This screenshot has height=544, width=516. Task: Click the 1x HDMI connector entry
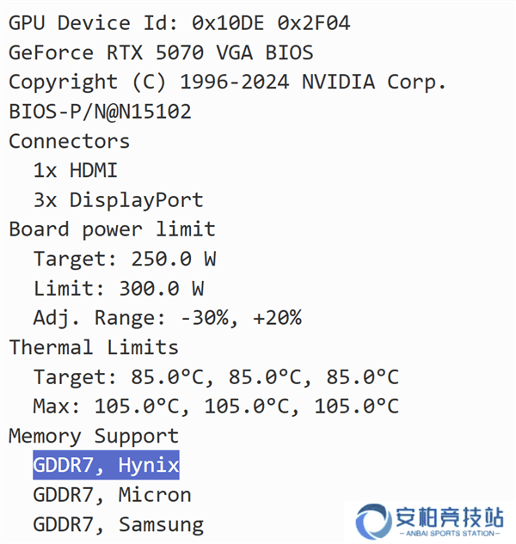point(76,171)
